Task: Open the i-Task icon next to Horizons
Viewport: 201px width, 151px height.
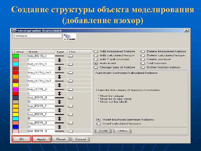Action: (70, 37)
